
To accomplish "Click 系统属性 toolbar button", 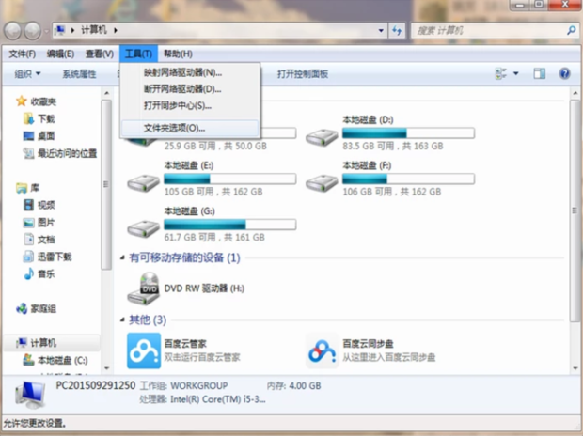I will [x=79, y=73].
